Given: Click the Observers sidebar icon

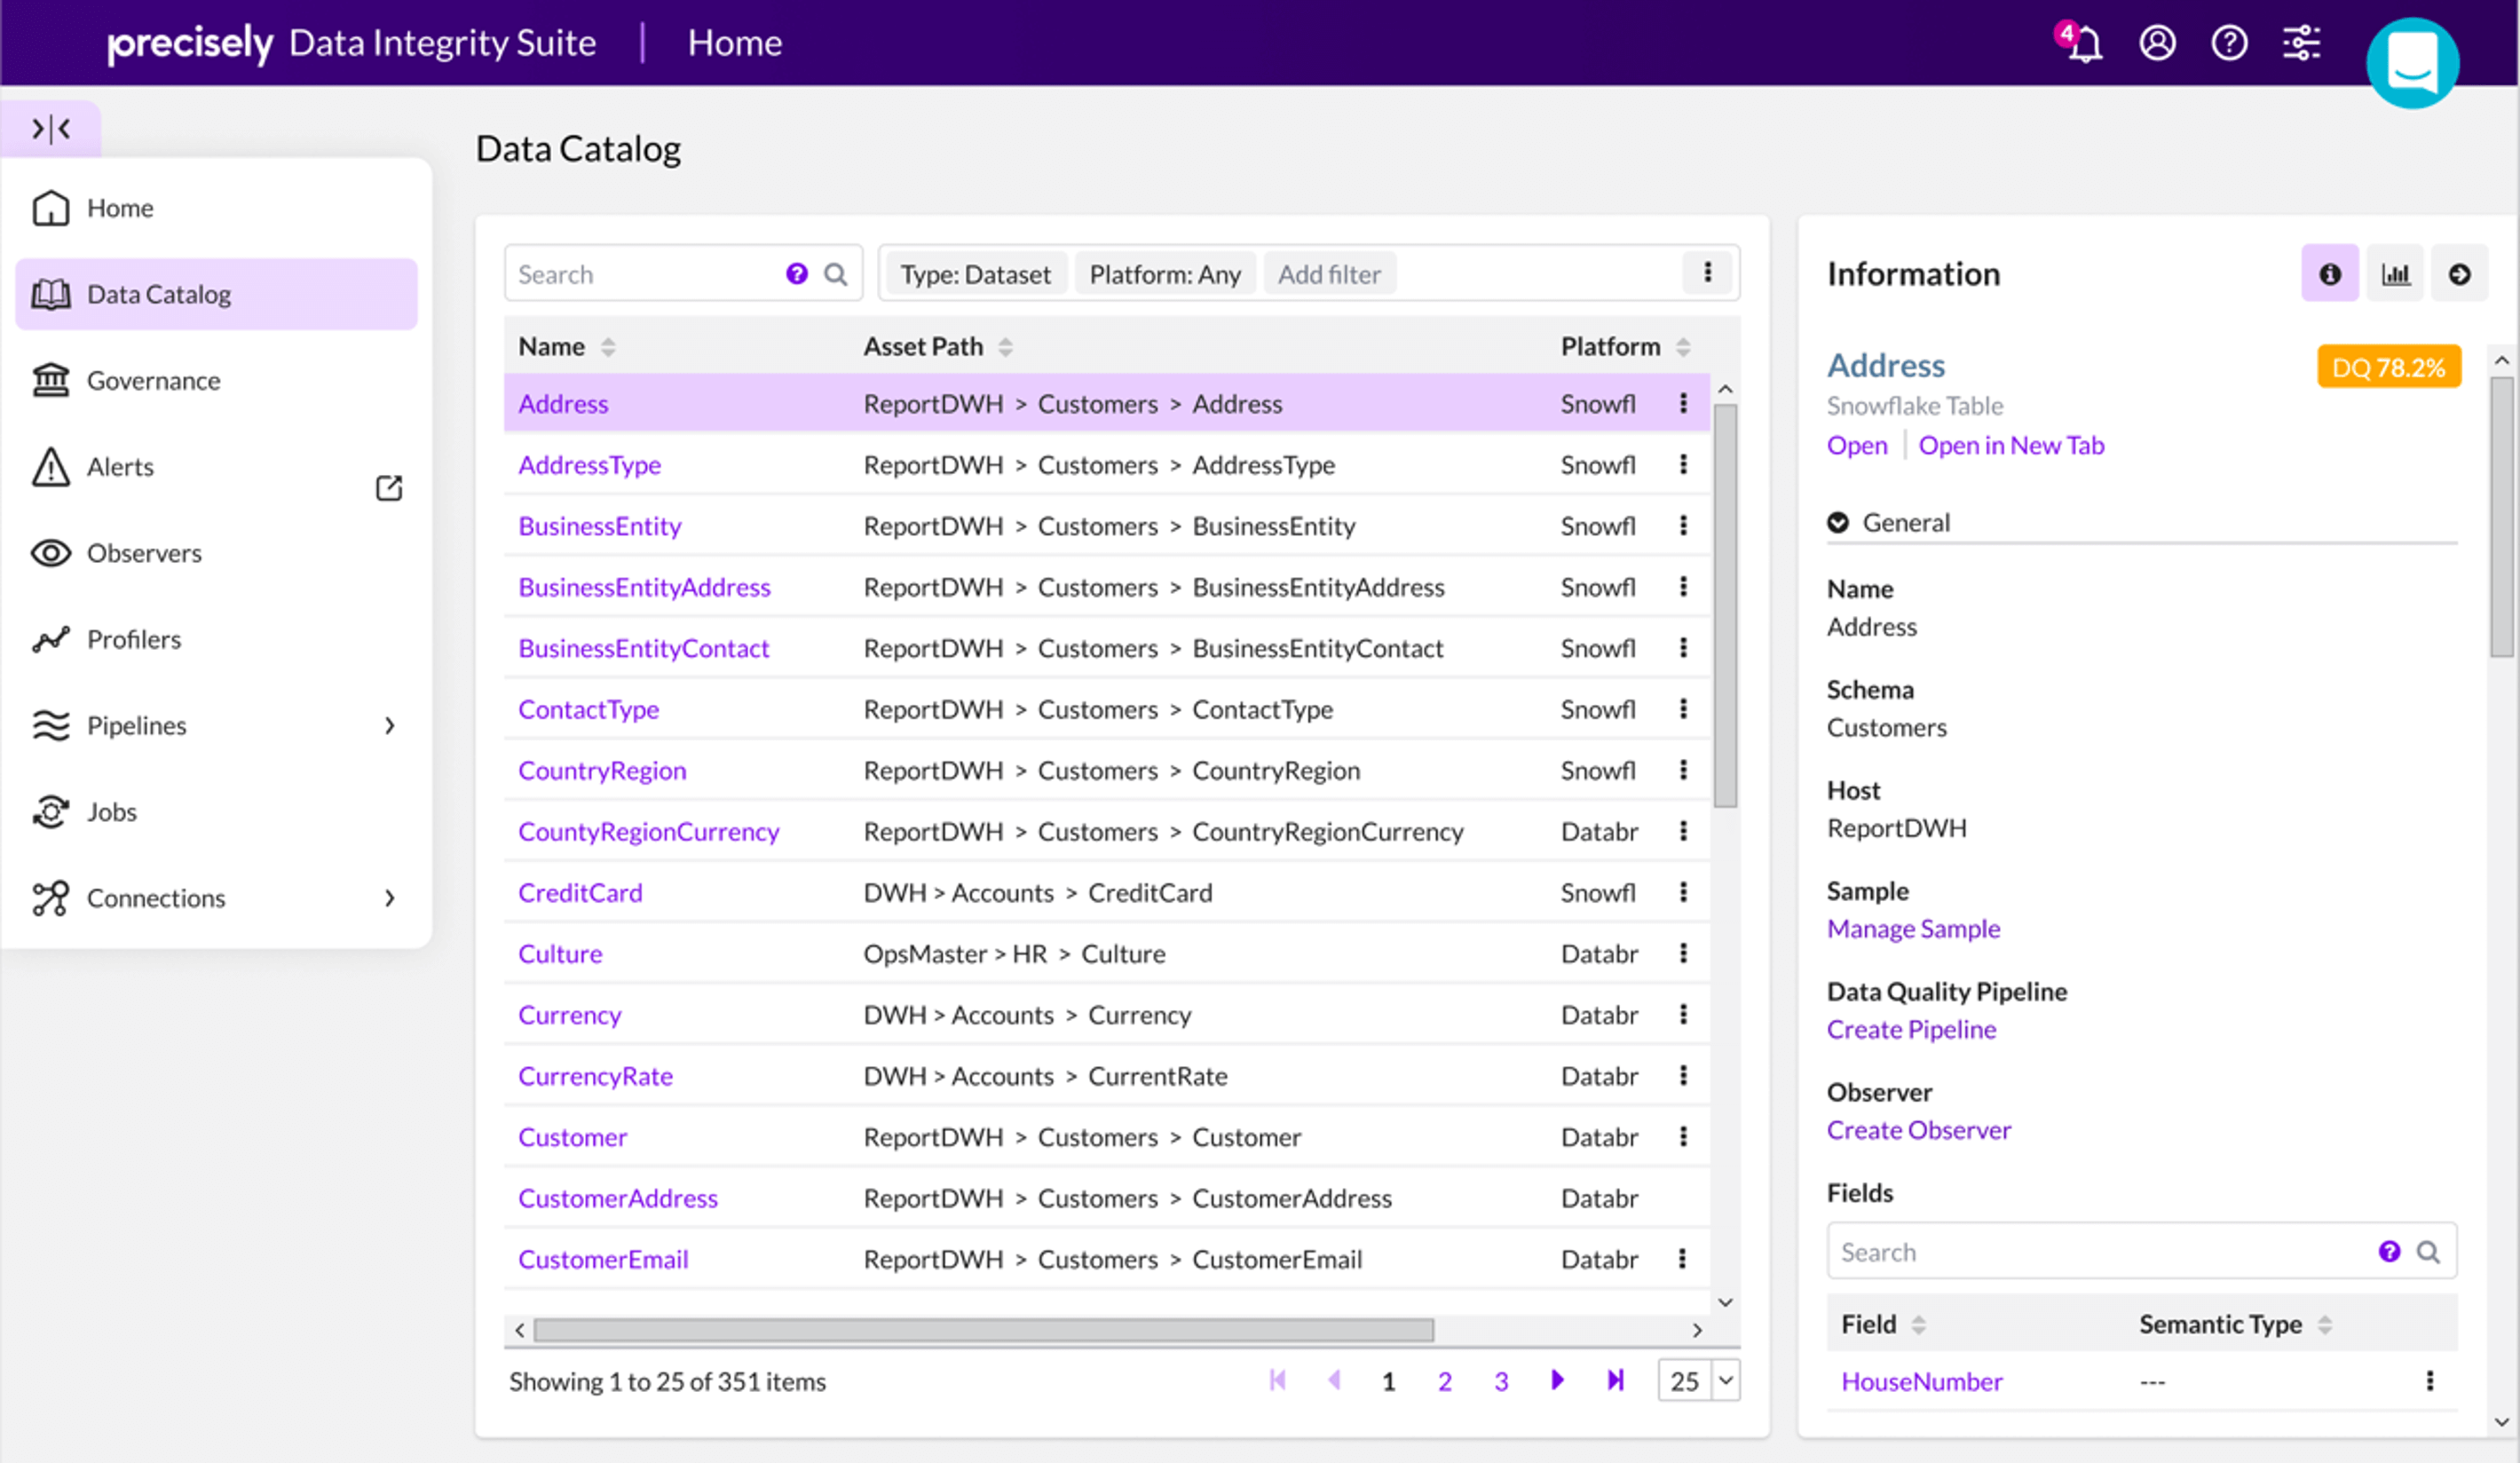Looking at the screenshot, I should 51,552.
